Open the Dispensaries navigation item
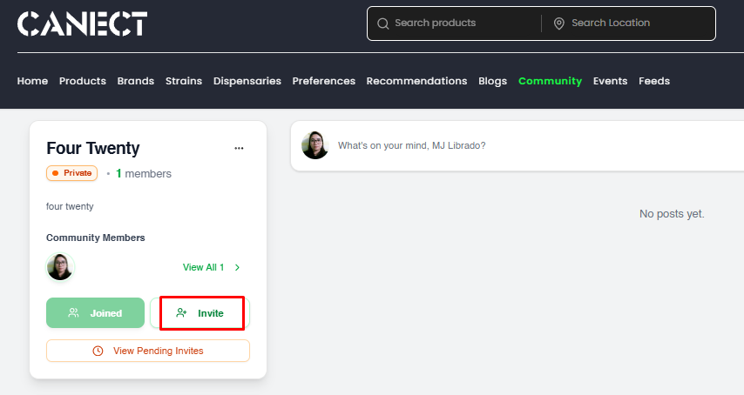 point(247,81)
